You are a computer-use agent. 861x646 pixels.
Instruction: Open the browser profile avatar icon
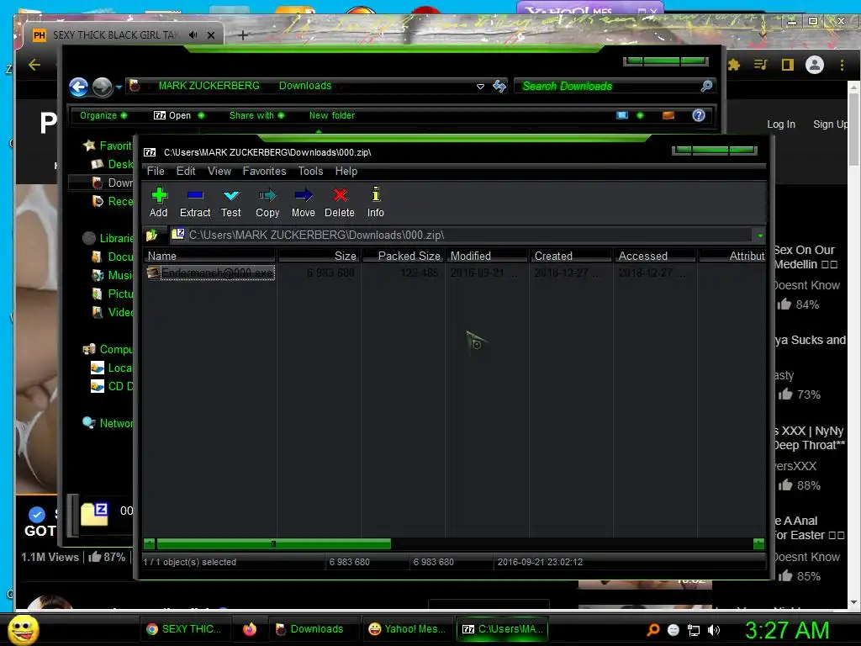[814, 65]
